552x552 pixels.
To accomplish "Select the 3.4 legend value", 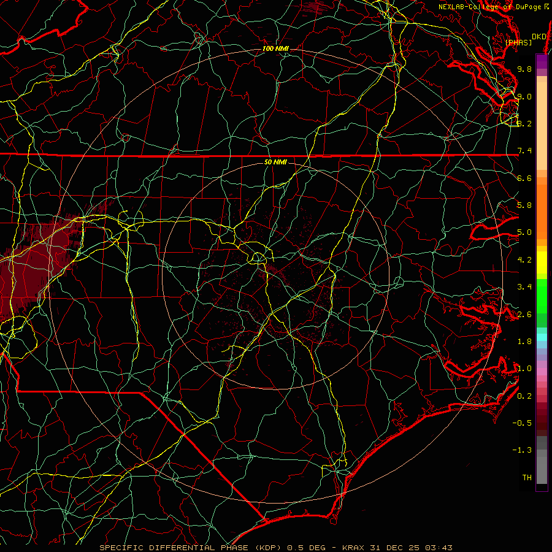I will [524, 287].
